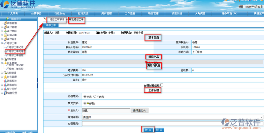The image size is (264, 133).
Task: Tick the 办理过程信息 checkbox
Action: (162, 85)
